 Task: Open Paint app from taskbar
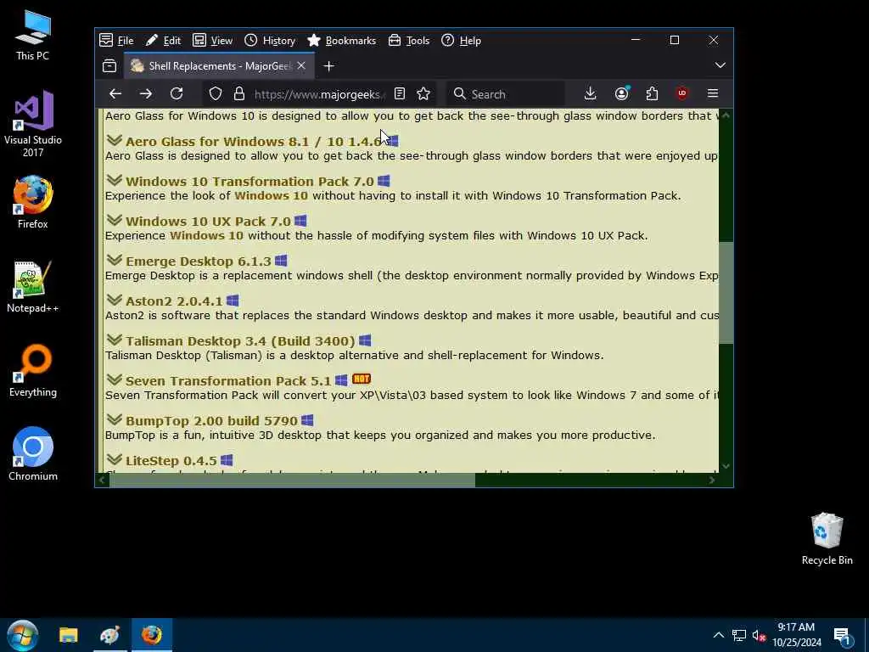(109, 635)
